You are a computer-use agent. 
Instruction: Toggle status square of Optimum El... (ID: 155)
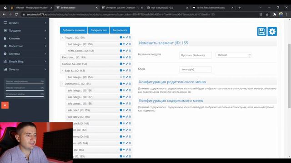[121, 83]
